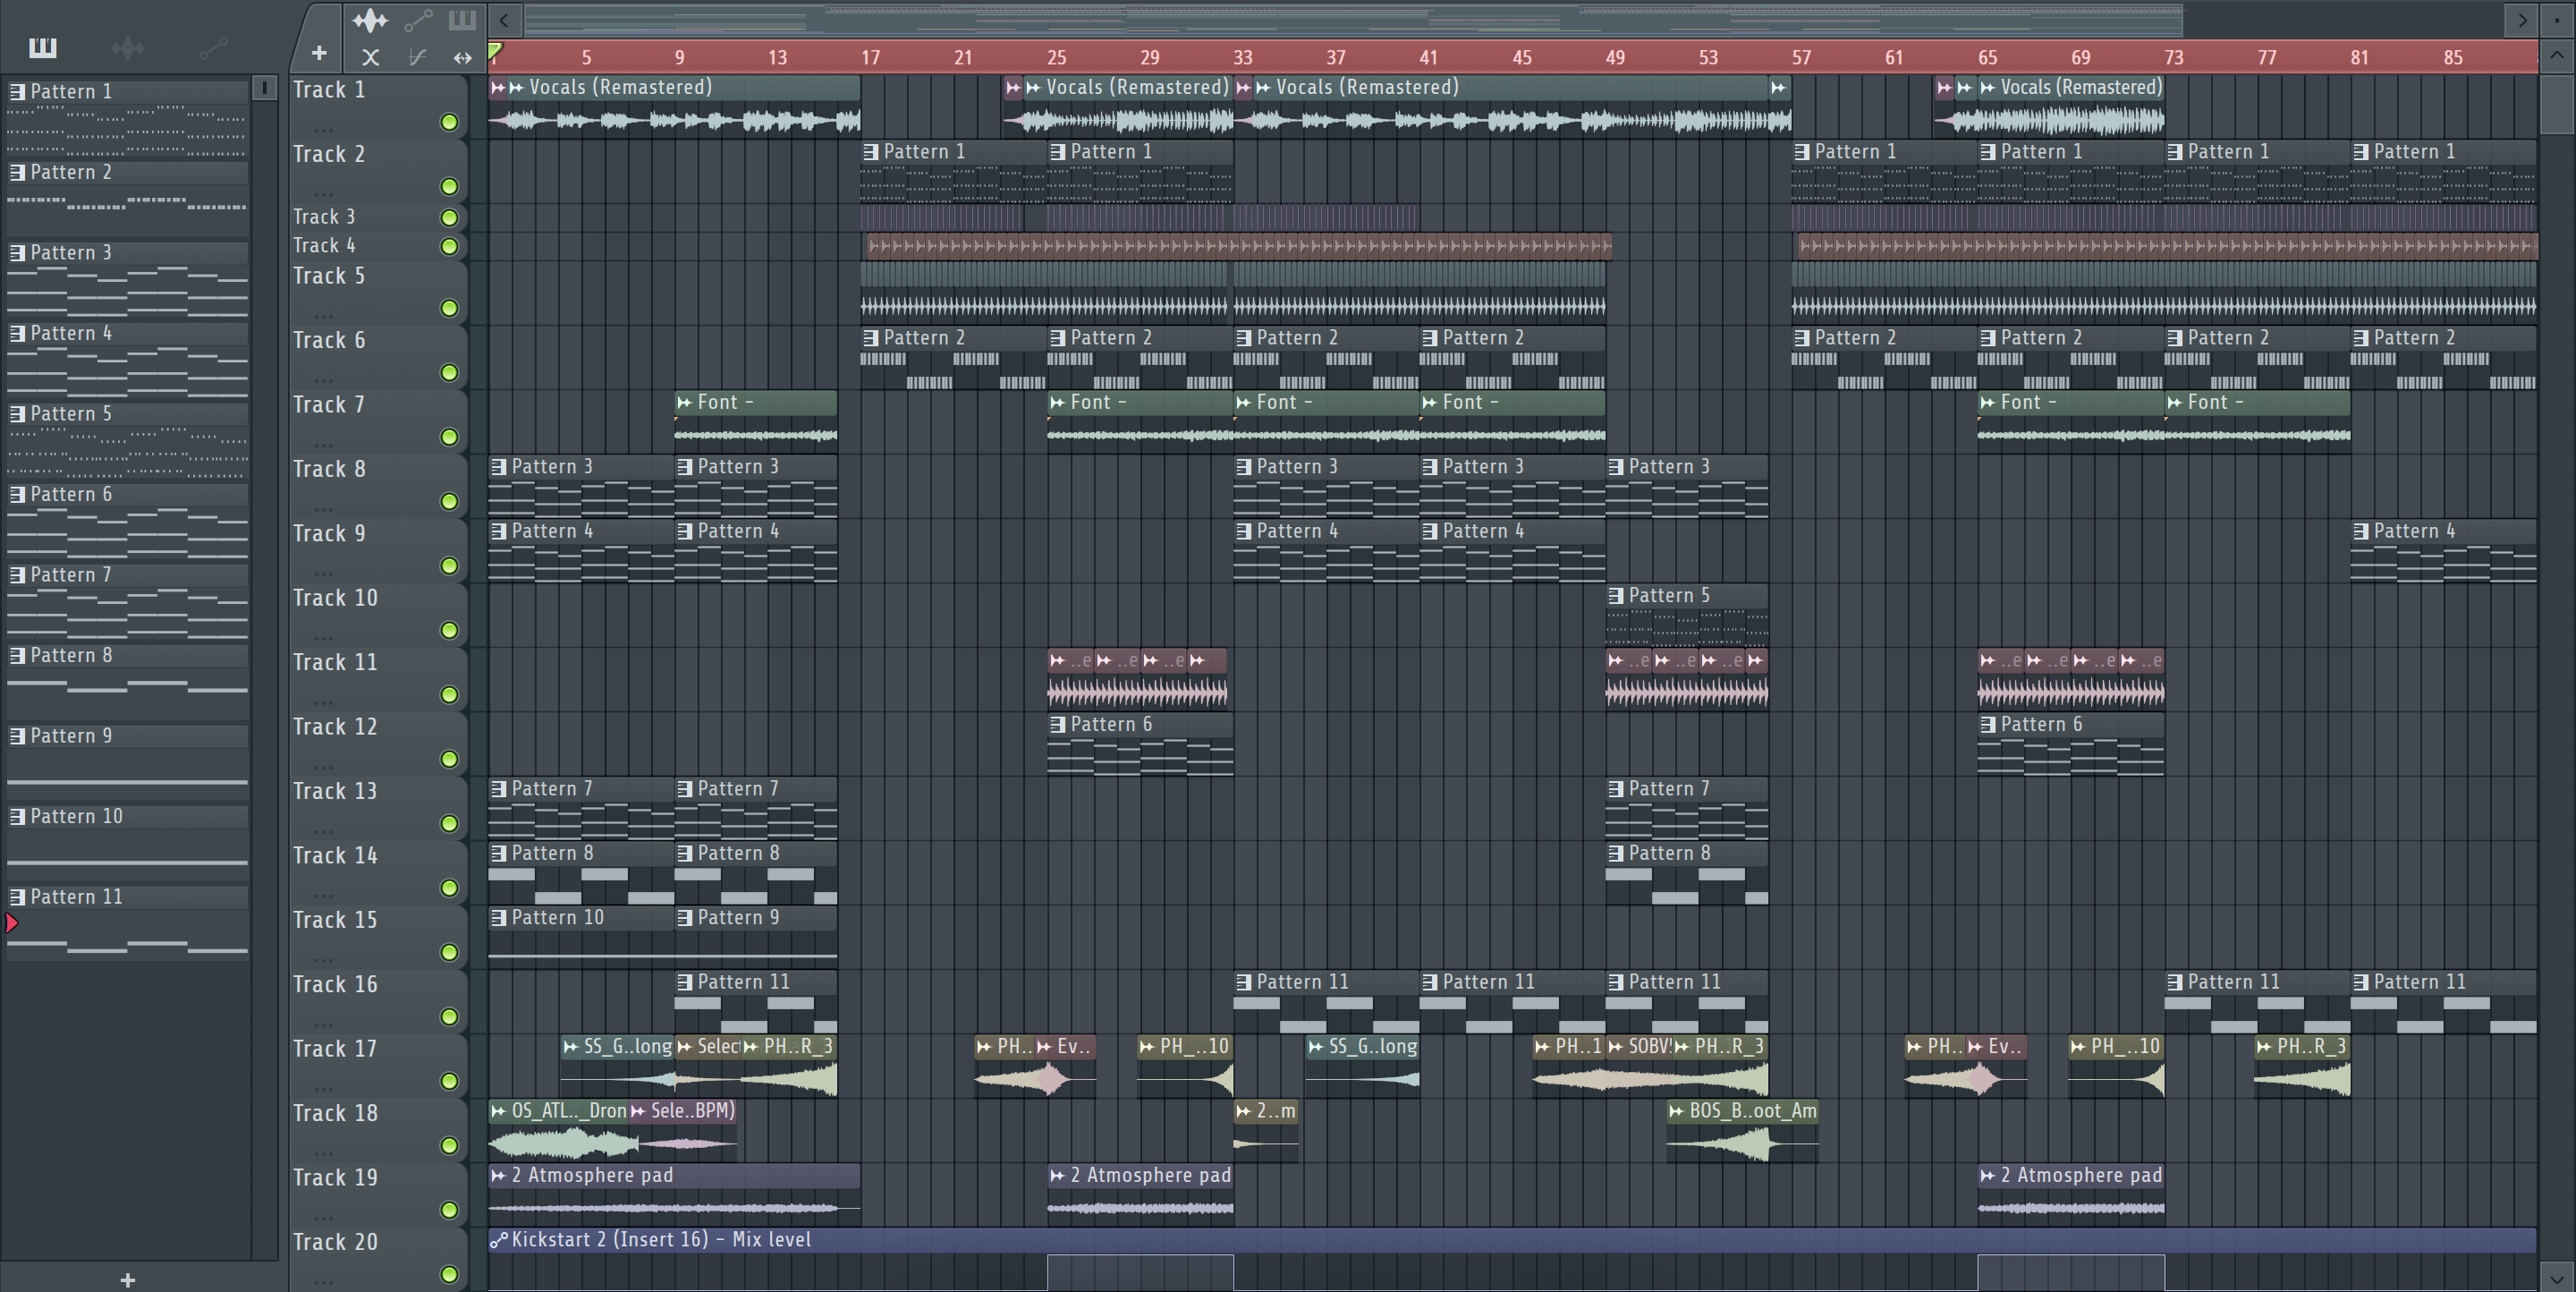Select the Track 12 header label

pos(335,727)
